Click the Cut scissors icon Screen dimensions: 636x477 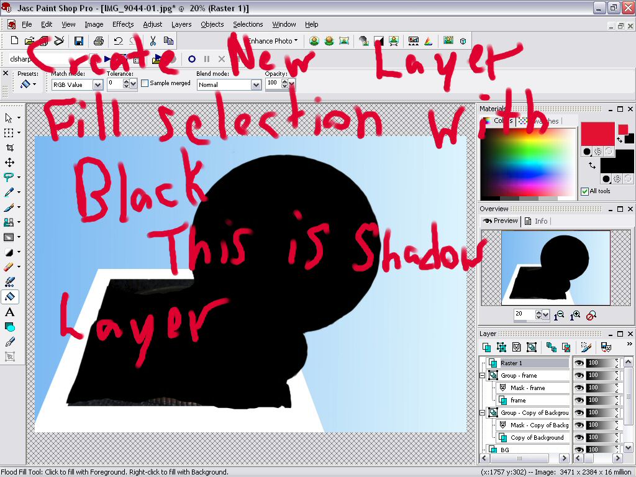click(153, 41)
